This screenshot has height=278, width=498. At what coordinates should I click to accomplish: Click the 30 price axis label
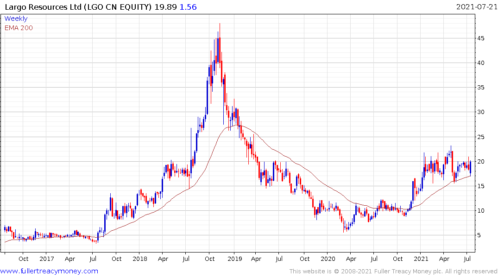pos(481,112)
